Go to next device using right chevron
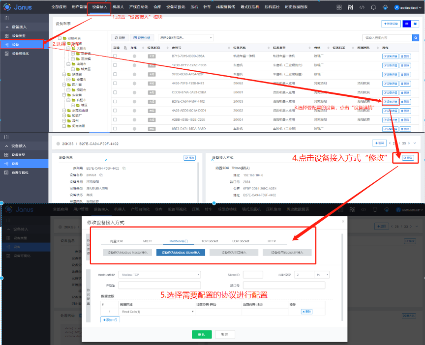This screenshot has width=425, height=345. point(409,143)
